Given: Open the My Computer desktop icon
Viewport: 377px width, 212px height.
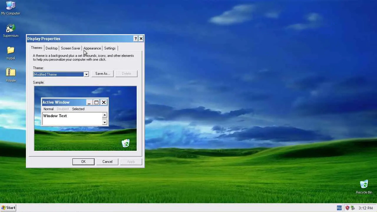Looking at the screenshot, I should point(11,8).
